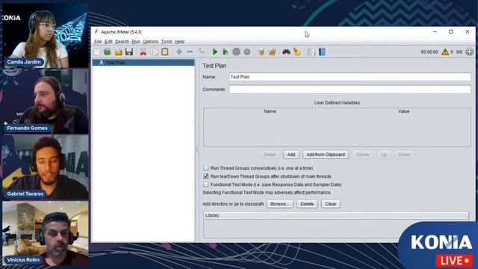
Task: Click the Up button
Action: pos(384,155)
